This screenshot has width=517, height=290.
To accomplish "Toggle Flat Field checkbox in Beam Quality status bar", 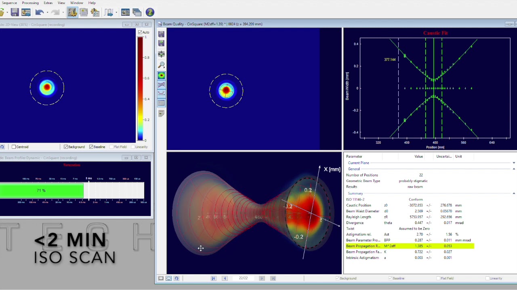I will tap(439, 278).
